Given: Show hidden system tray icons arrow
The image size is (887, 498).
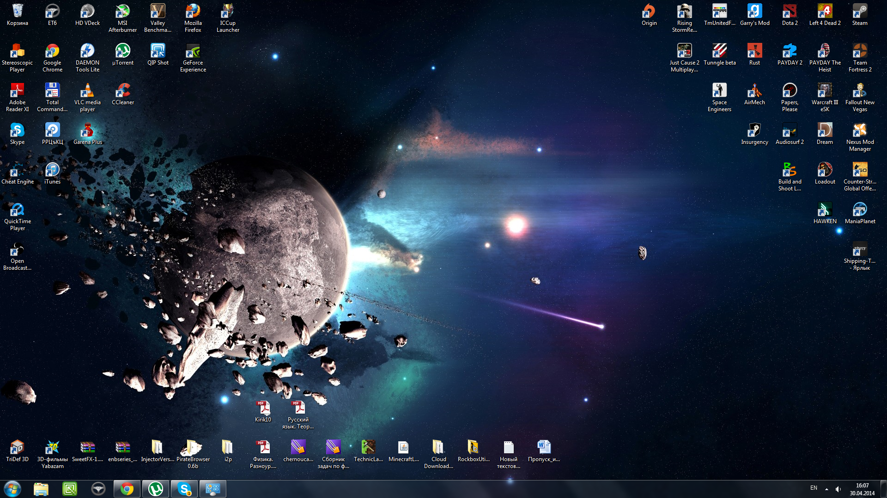Looking at the screenshot, I should click(826, 489).
